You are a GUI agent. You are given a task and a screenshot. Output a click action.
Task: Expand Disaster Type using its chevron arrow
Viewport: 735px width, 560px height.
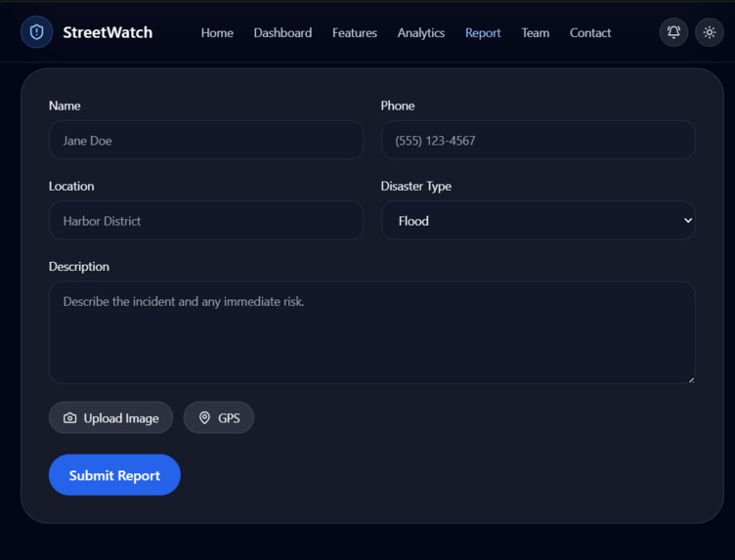(x=688, y=220)
